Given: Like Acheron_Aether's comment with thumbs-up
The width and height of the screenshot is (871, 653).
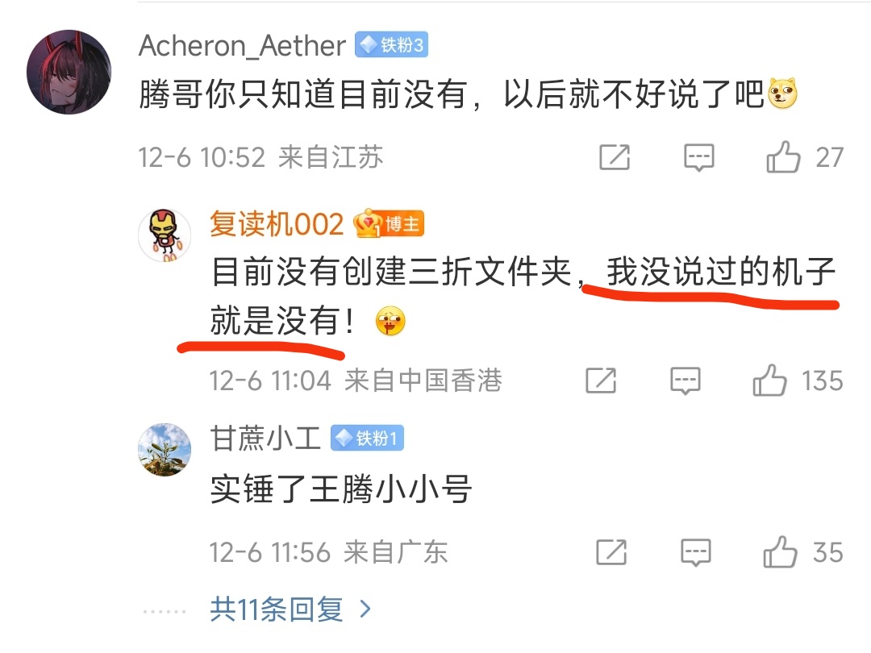Looking at the screenshot, I should click(x=783, y=156).
